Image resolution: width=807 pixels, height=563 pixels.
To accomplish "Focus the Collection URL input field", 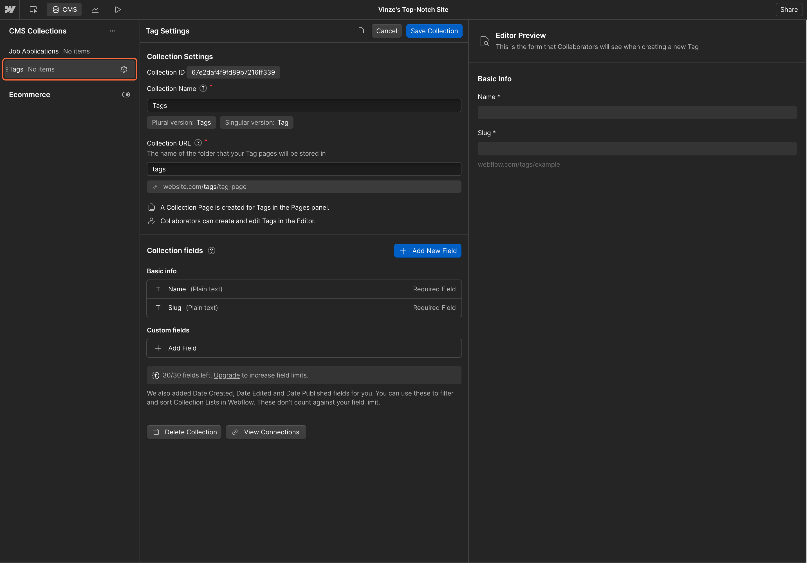I will click(304, 169).
